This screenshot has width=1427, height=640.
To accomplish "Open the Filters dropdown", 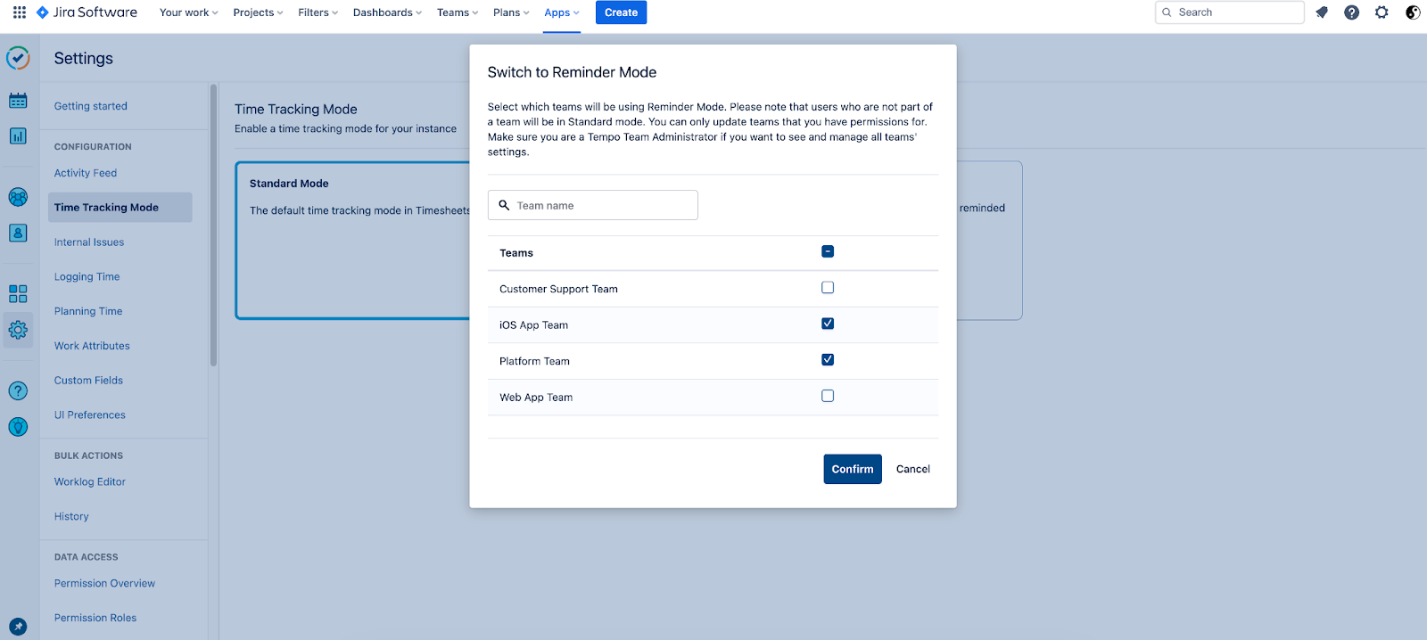I will tap(318, 12).
